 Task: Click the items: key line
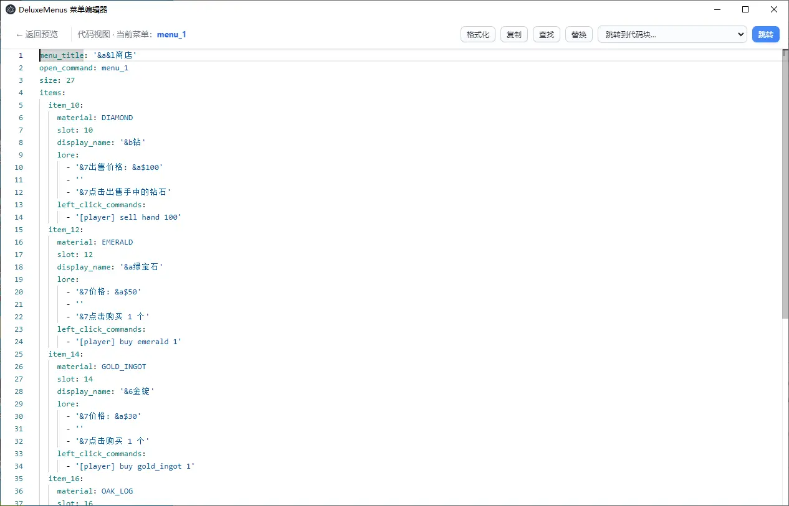point(52,93)
